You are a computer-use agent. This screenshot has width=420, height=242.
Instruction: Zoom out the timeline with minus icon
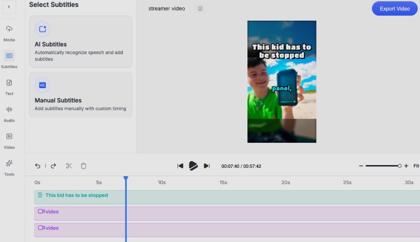point(361,166)
